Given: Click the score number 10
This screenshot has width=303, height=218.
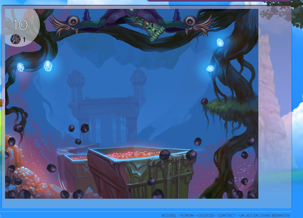Looking at the screenshot, I should coord(20,25).
